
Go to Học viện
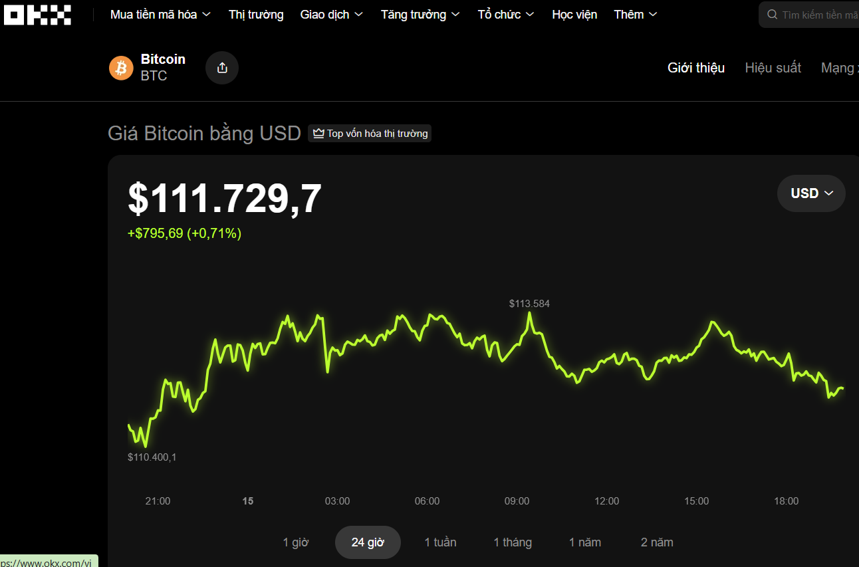pos(574,15)
